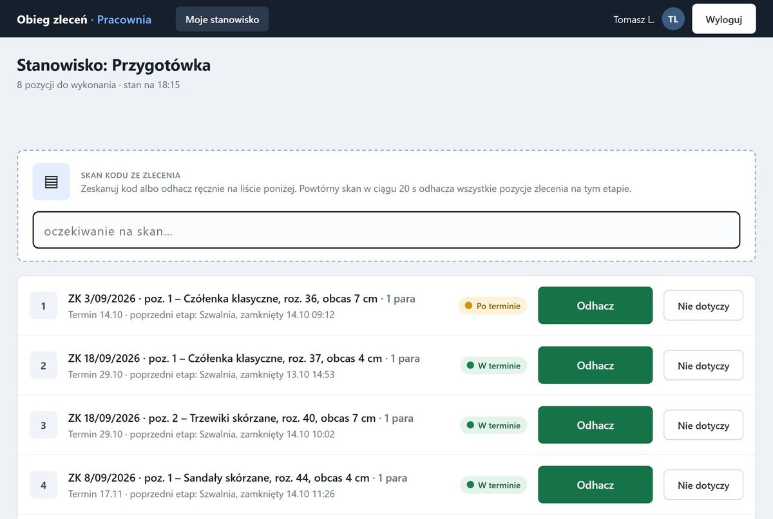Mark off ZK 3/09/2026 Czółenka roz. 36
This screenshot has height=519, width=773.
pos(595,306)
